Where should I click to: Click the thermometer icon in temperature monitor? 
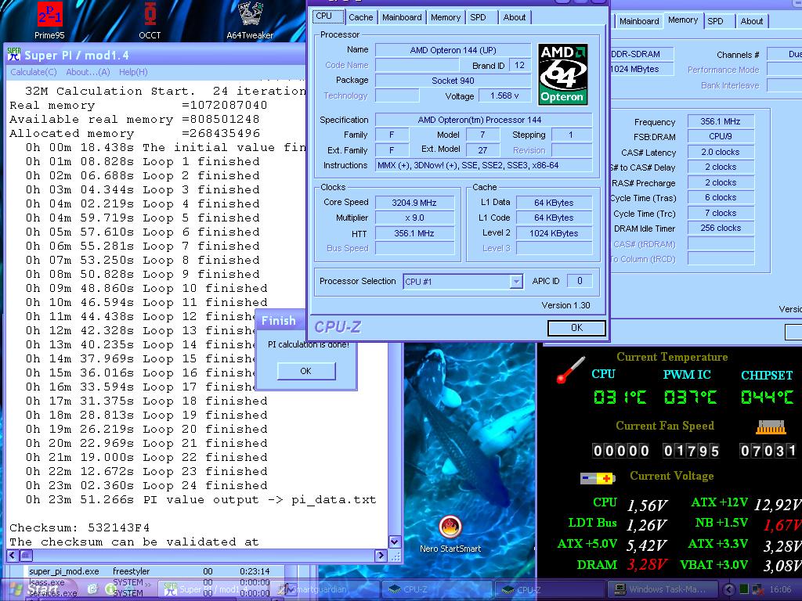570,370
